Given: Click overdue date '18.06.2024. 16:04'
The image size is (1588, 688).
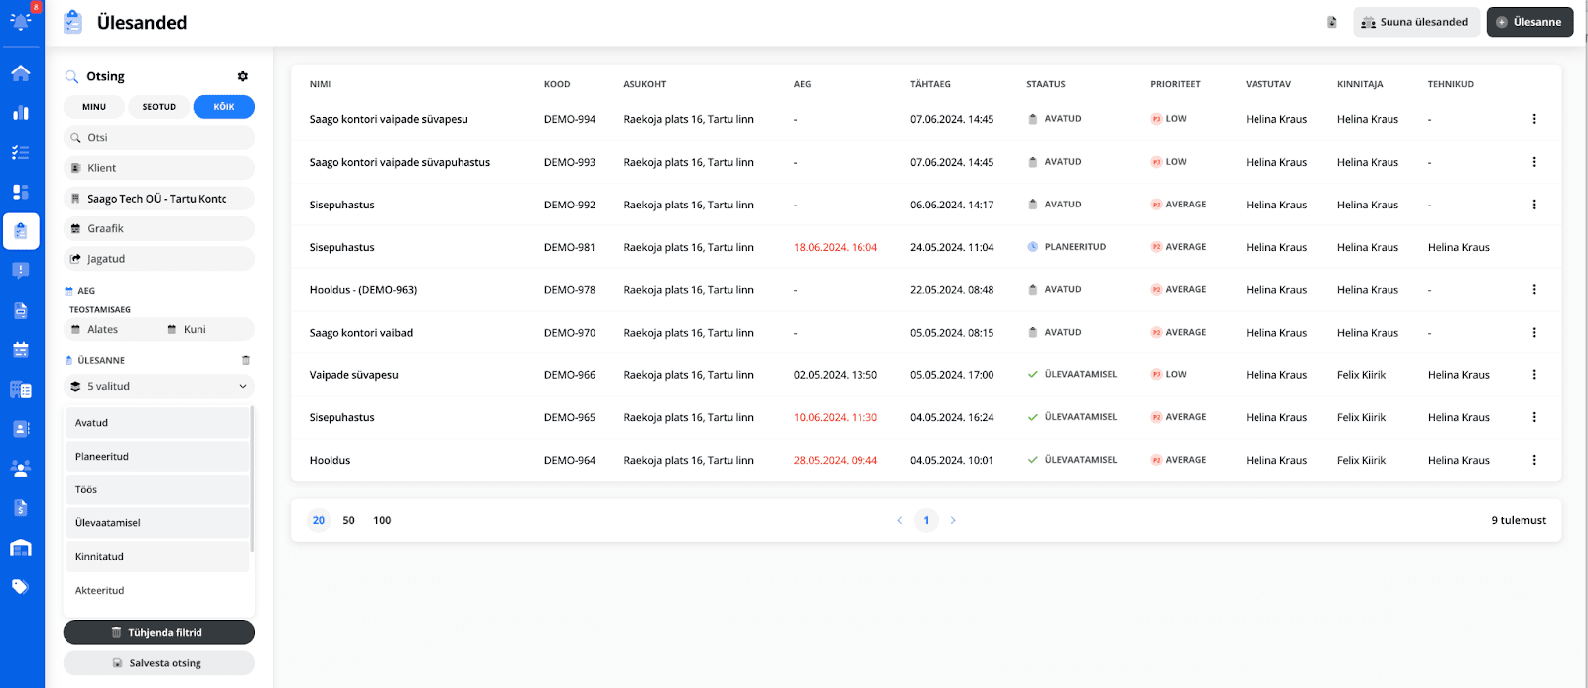Looking at the screenshot, I should click(836, 247).
